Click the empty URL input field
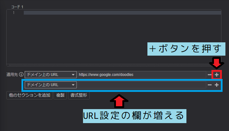The height and width of the screenshot is (131, 229). click(142, 85)
